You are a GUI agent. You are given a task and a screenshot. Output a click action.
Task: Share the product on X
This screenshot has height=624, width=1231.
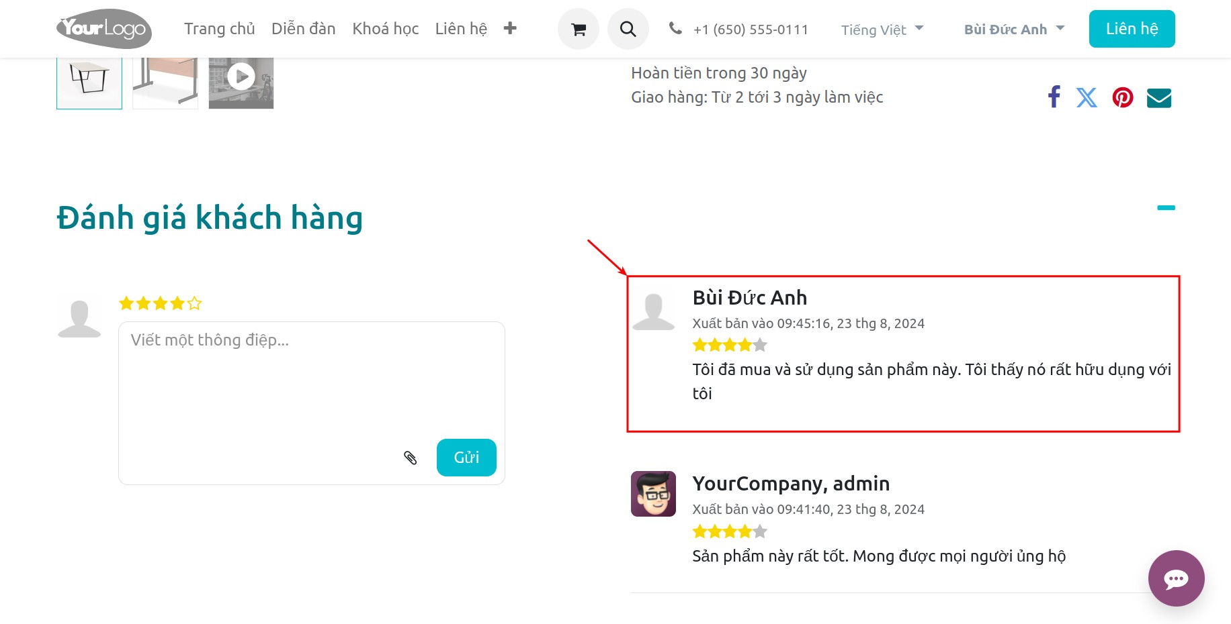click(x=1087, y=97)
